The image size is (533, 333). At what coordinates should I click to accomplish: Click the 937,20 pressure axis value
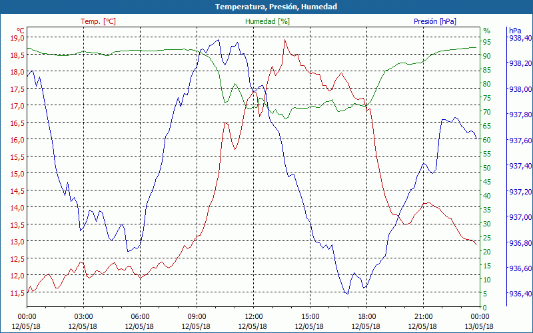click(x=520, y=191)
